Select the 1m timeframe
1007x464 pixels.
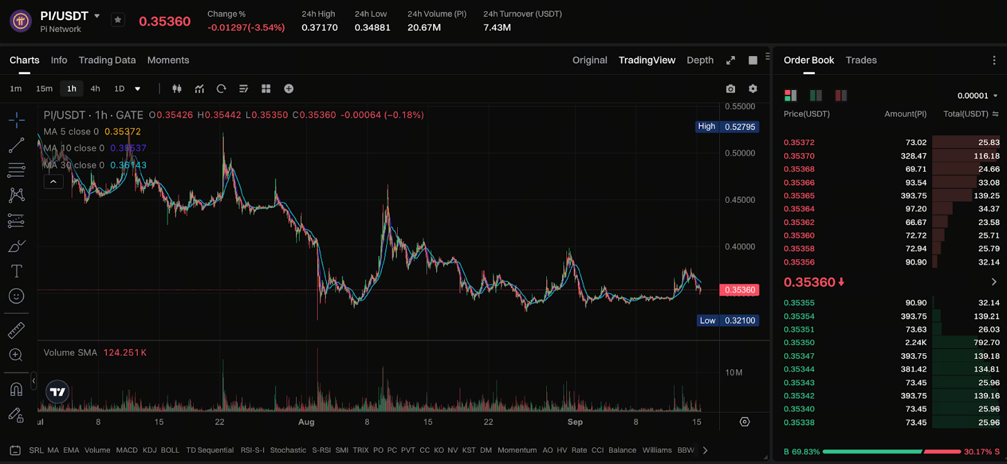click(x=16, y=89)
